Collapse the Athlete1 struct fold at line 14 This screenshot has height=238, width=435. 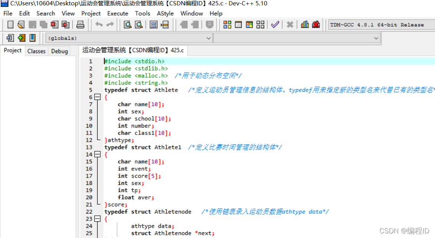pos(97,154)
